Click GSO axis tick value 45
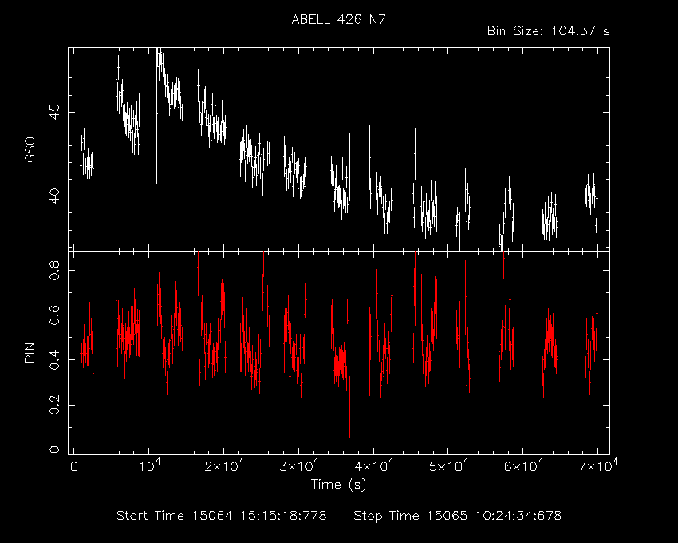The height and width of the screenshot is (543, 678). coord(54,112)
